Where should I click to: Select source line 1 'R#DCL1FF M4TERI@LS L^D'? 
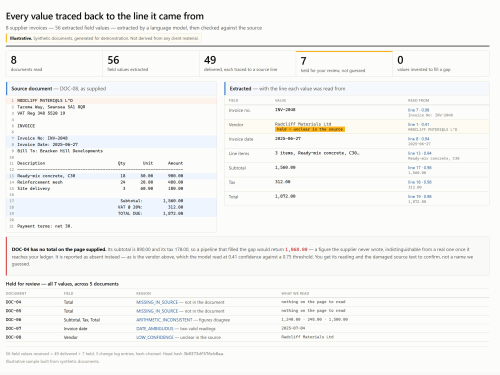pos(111,100)
